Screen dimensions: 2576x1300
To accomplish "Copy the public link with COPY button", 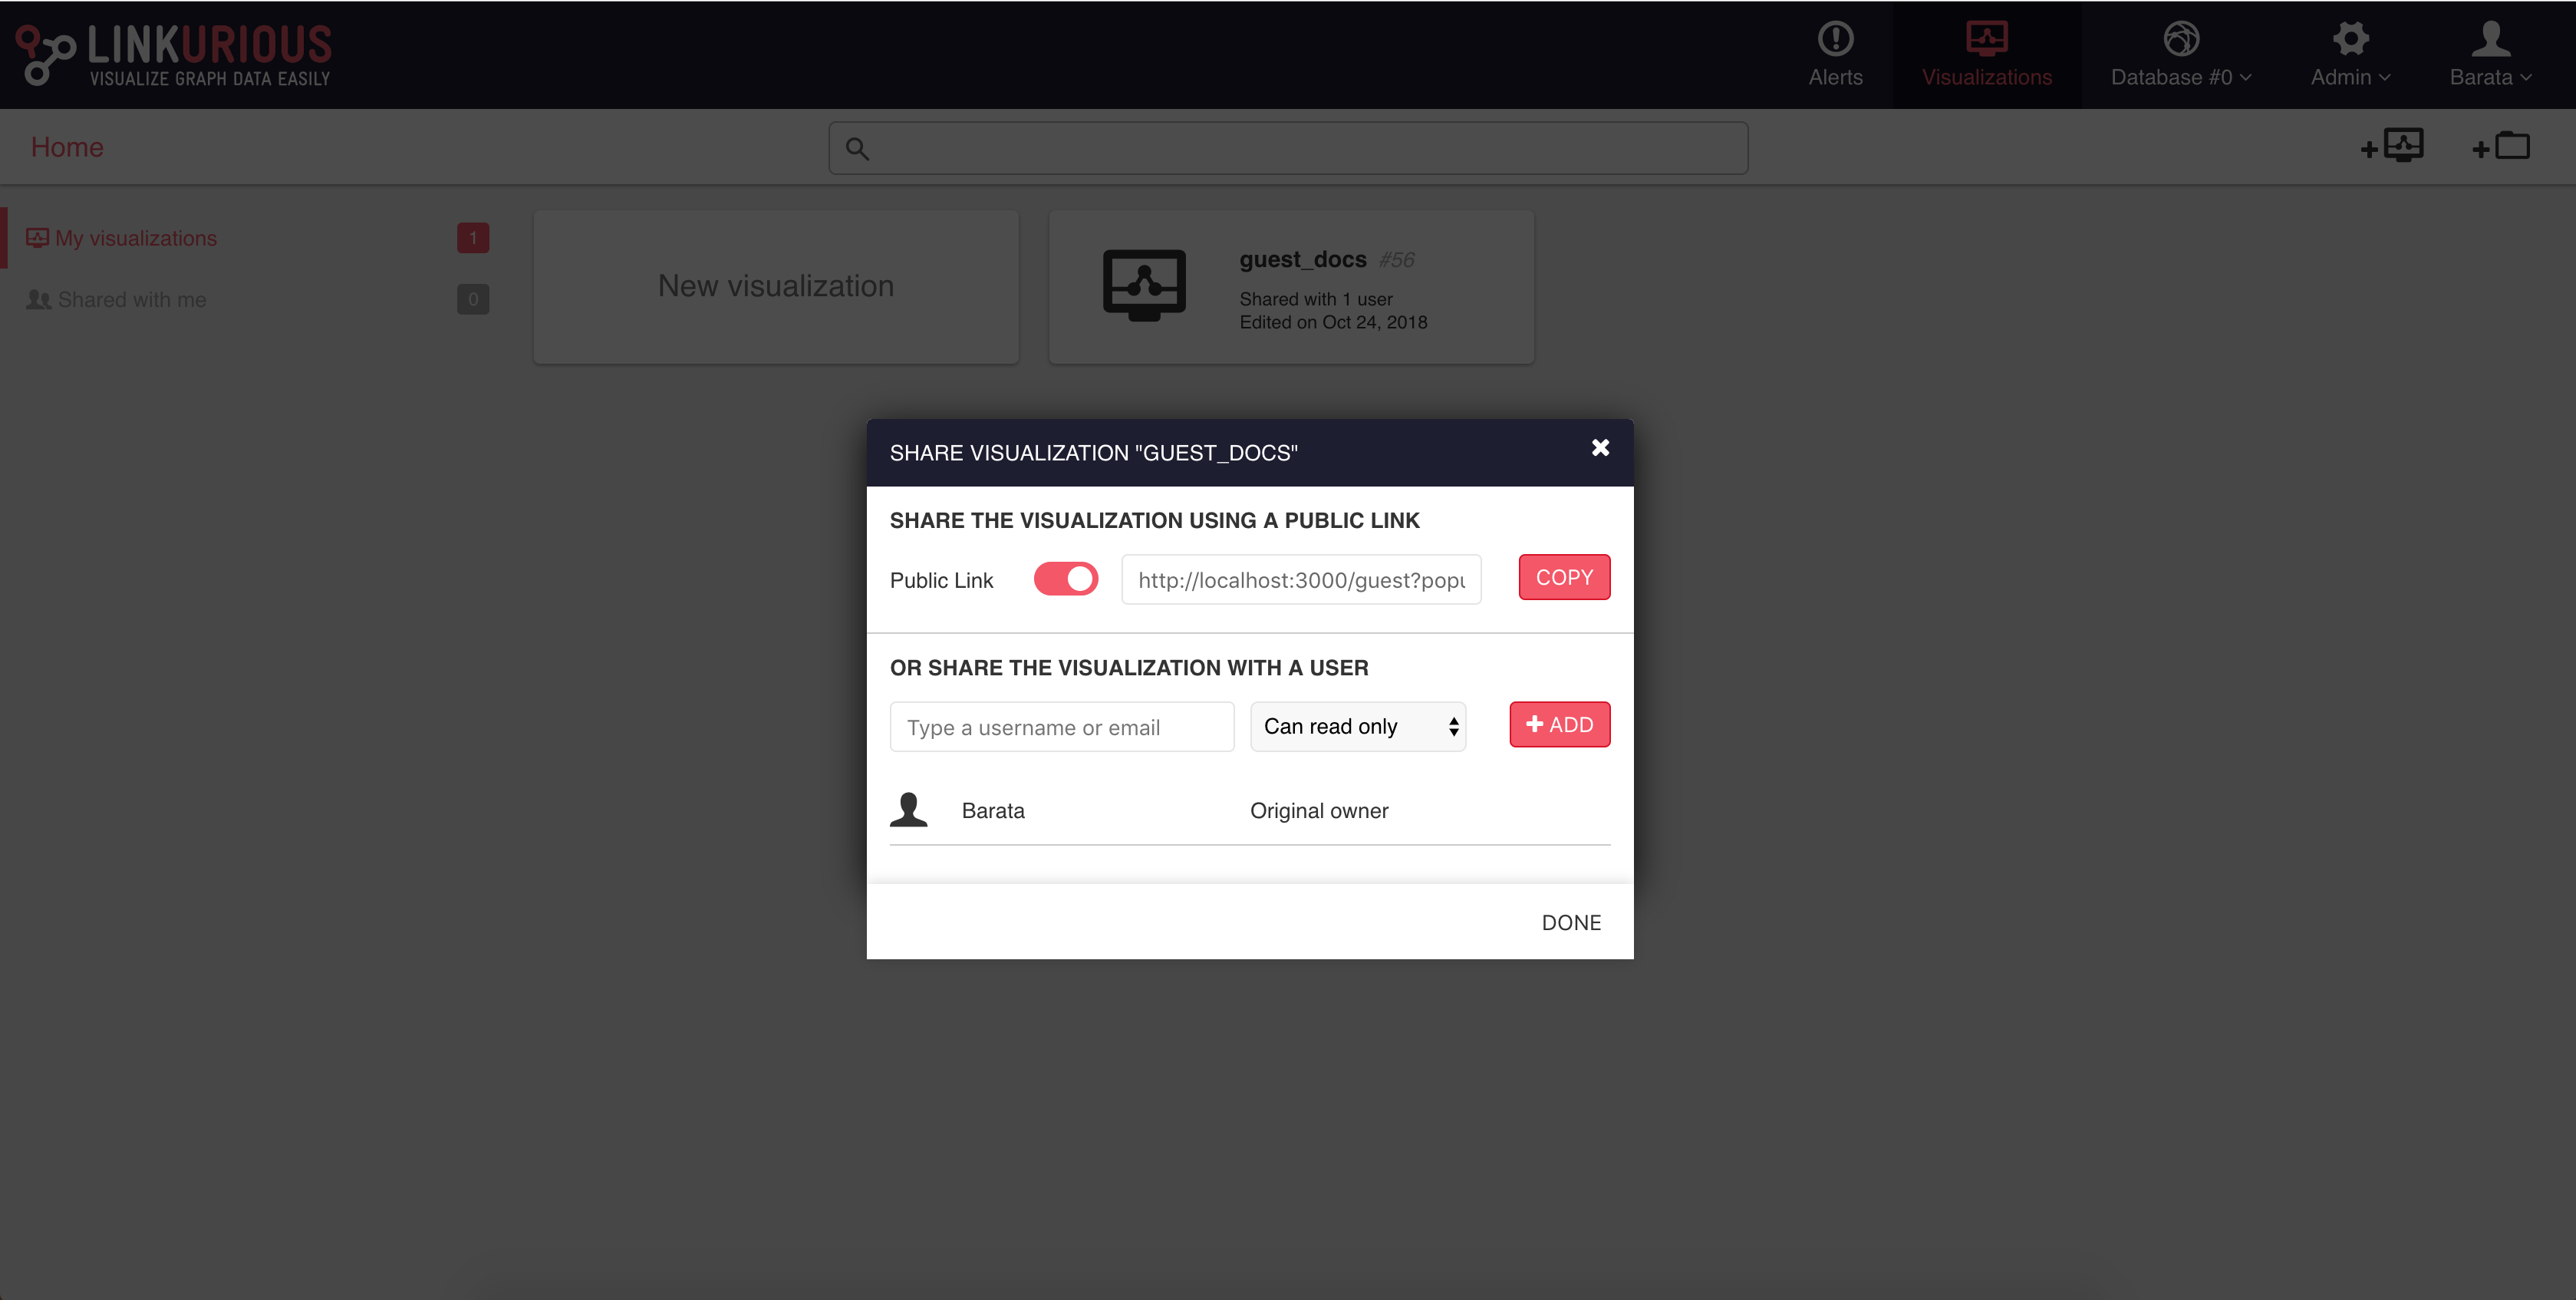I will [1564, 577].
